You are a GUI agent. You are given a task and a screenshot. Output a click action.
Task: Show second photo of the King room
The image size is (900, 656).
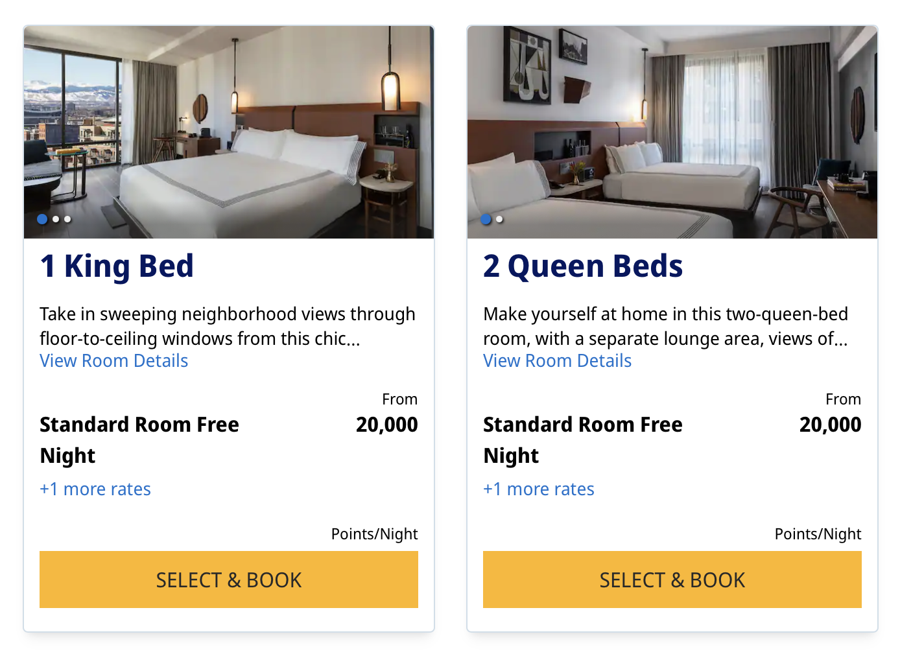[x=56, y=219]
